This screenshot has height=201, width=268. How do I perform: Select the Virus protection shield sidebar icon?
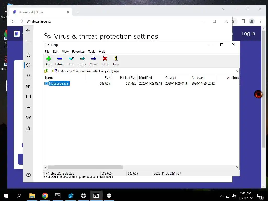[29, 65]
